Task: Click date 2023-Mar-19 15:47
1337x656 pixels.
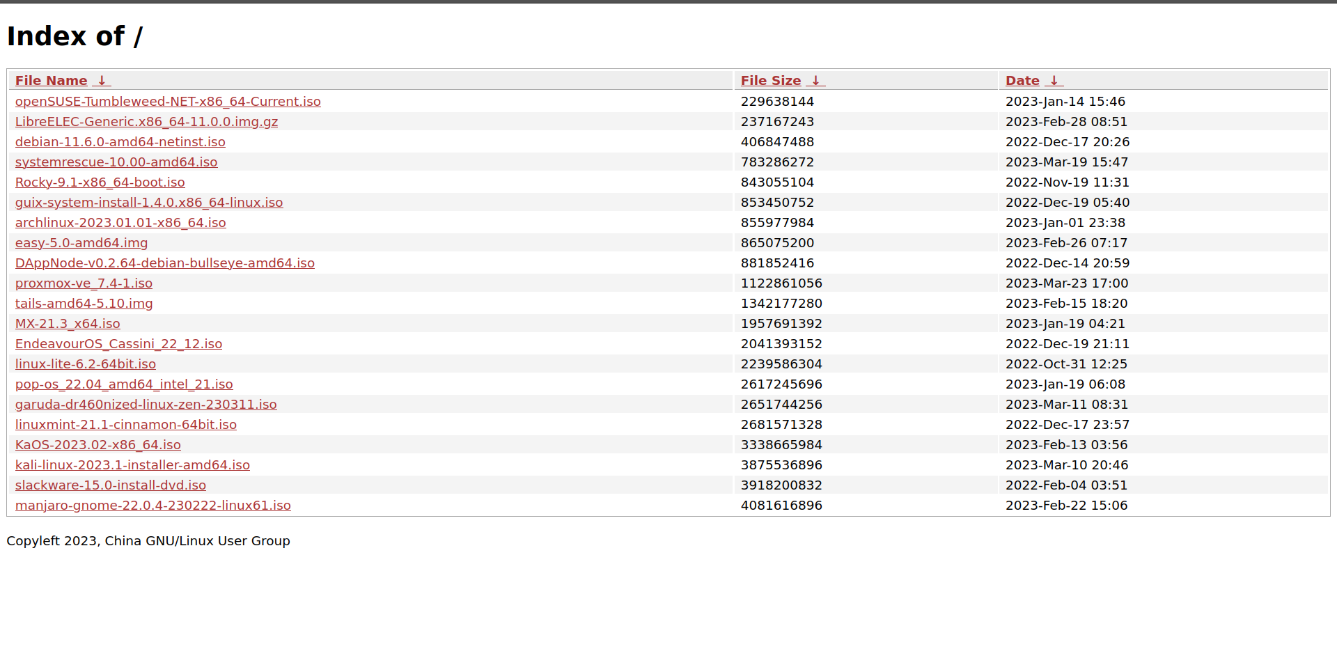Action: pos(1067,162)
